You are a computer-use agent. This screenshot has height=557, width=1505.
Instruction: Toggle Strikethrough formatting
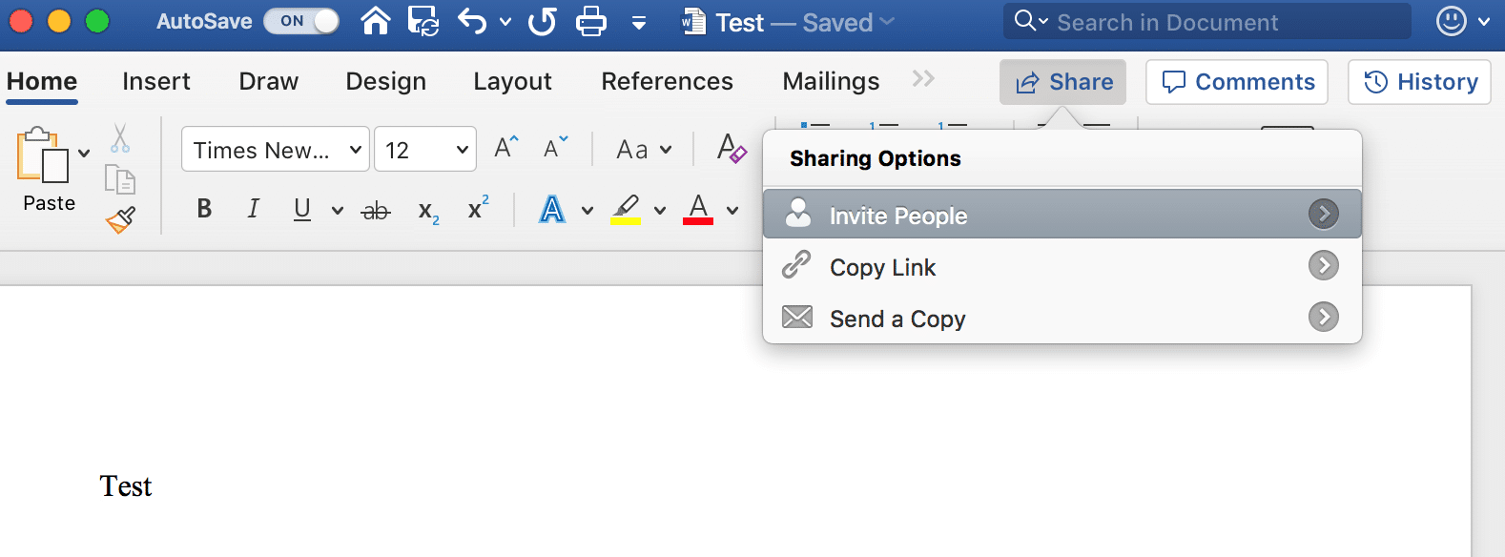(376, 211)
